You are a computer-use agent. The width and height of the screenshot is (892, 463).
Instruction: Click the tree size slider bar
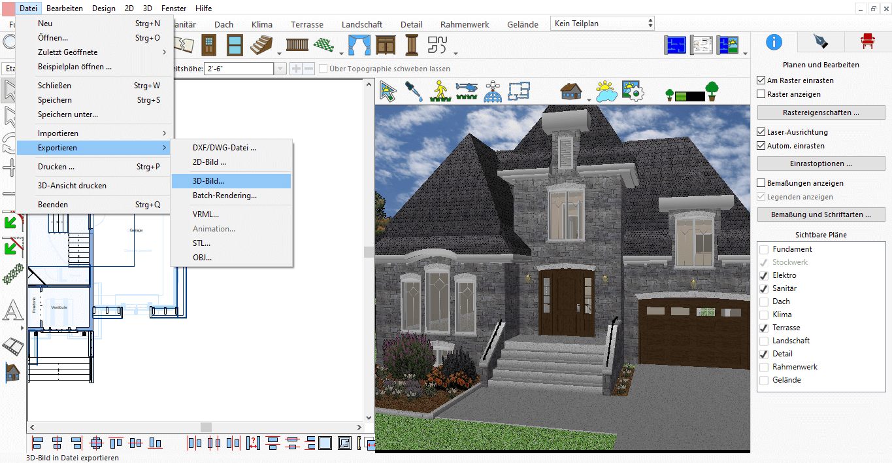(x=690, y=96)
